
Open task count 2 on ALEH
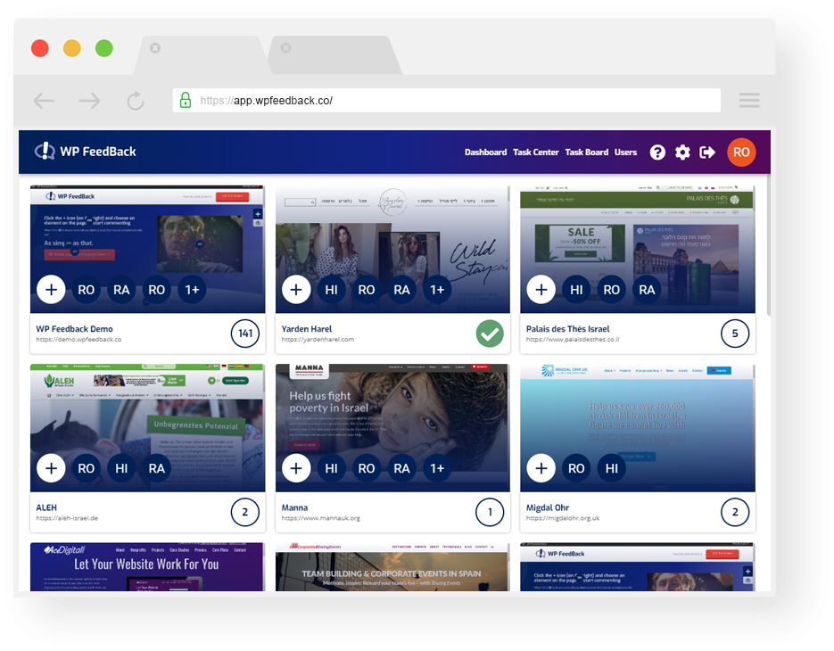pyautogui.click(x=245, y=512)
